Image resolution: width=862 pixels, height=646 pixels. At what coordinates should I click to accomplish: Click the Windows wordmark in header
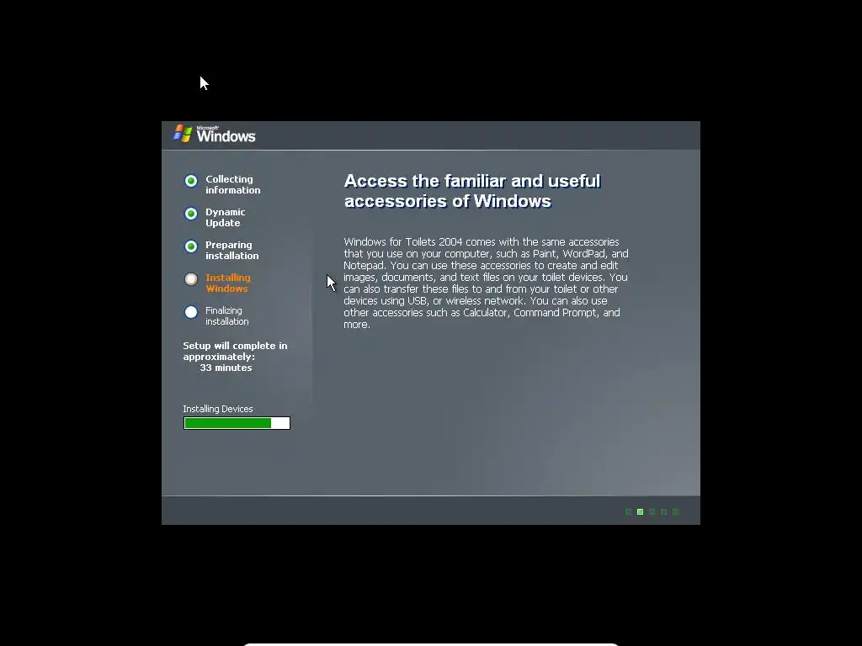(226, 135)
